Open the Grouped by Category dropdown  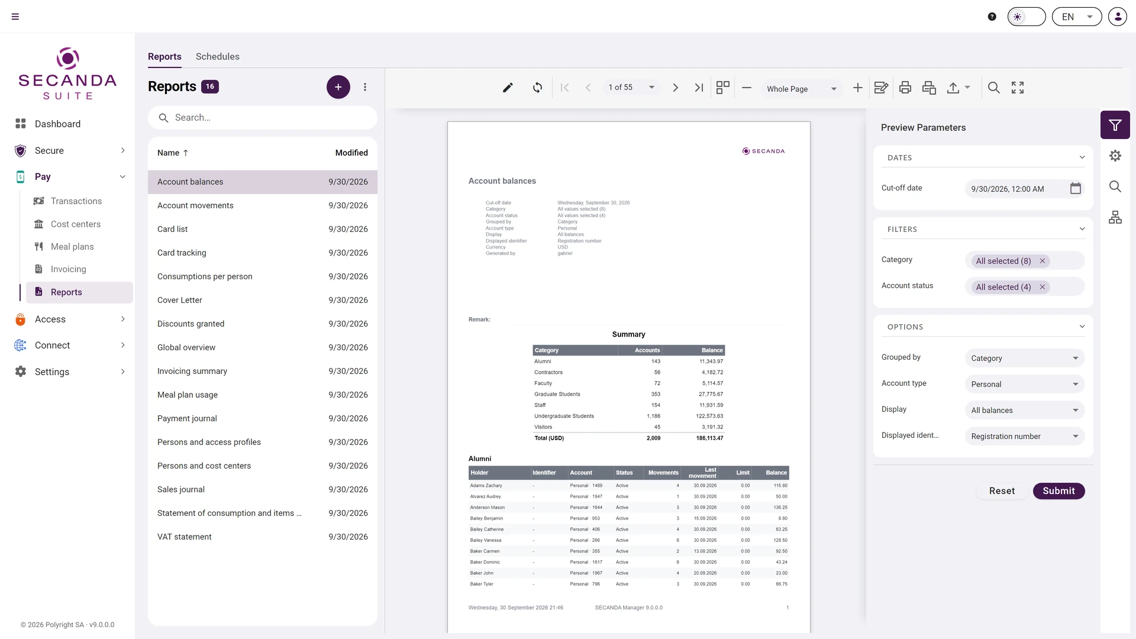click(x=1024, y=358)
